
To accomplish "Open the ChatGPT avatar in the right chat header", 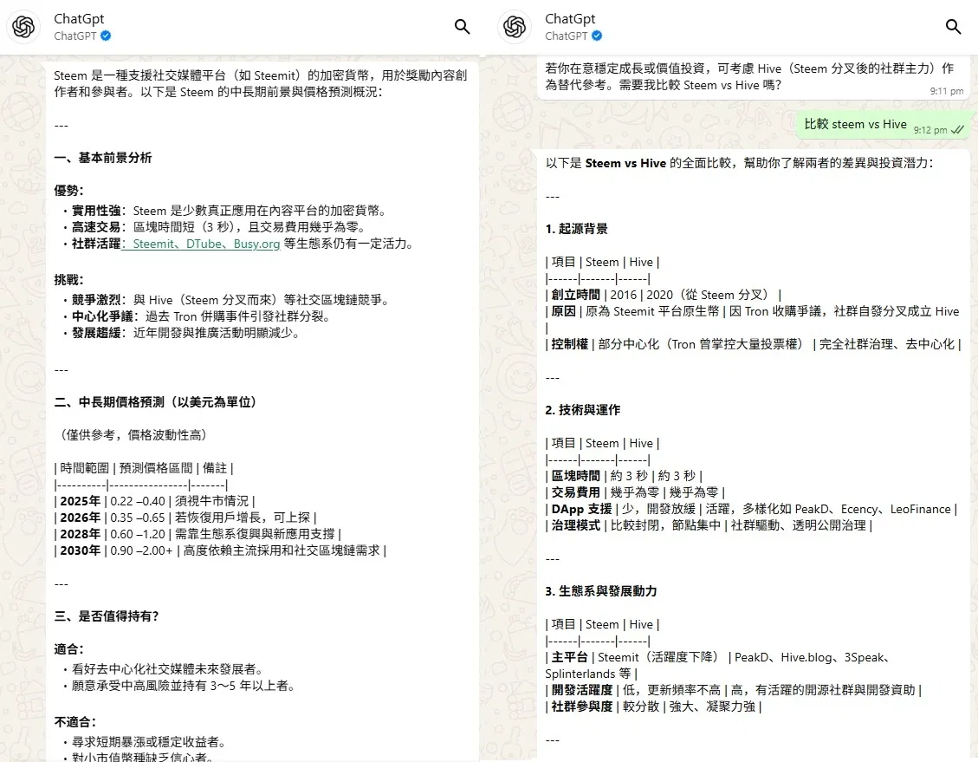I will click(x=515, y=27).
